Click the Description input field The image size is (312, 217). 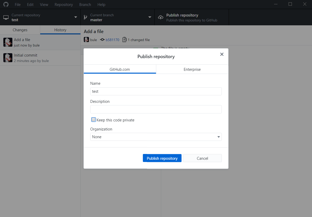[156, 109]
